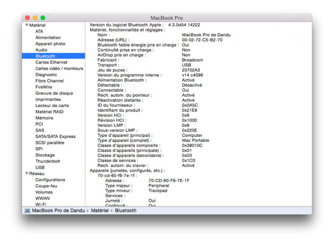This screenshot has height=245, width=334.
Task: Open Cartes Ethernet in sidebar
Action: click(x=51, y=62)
